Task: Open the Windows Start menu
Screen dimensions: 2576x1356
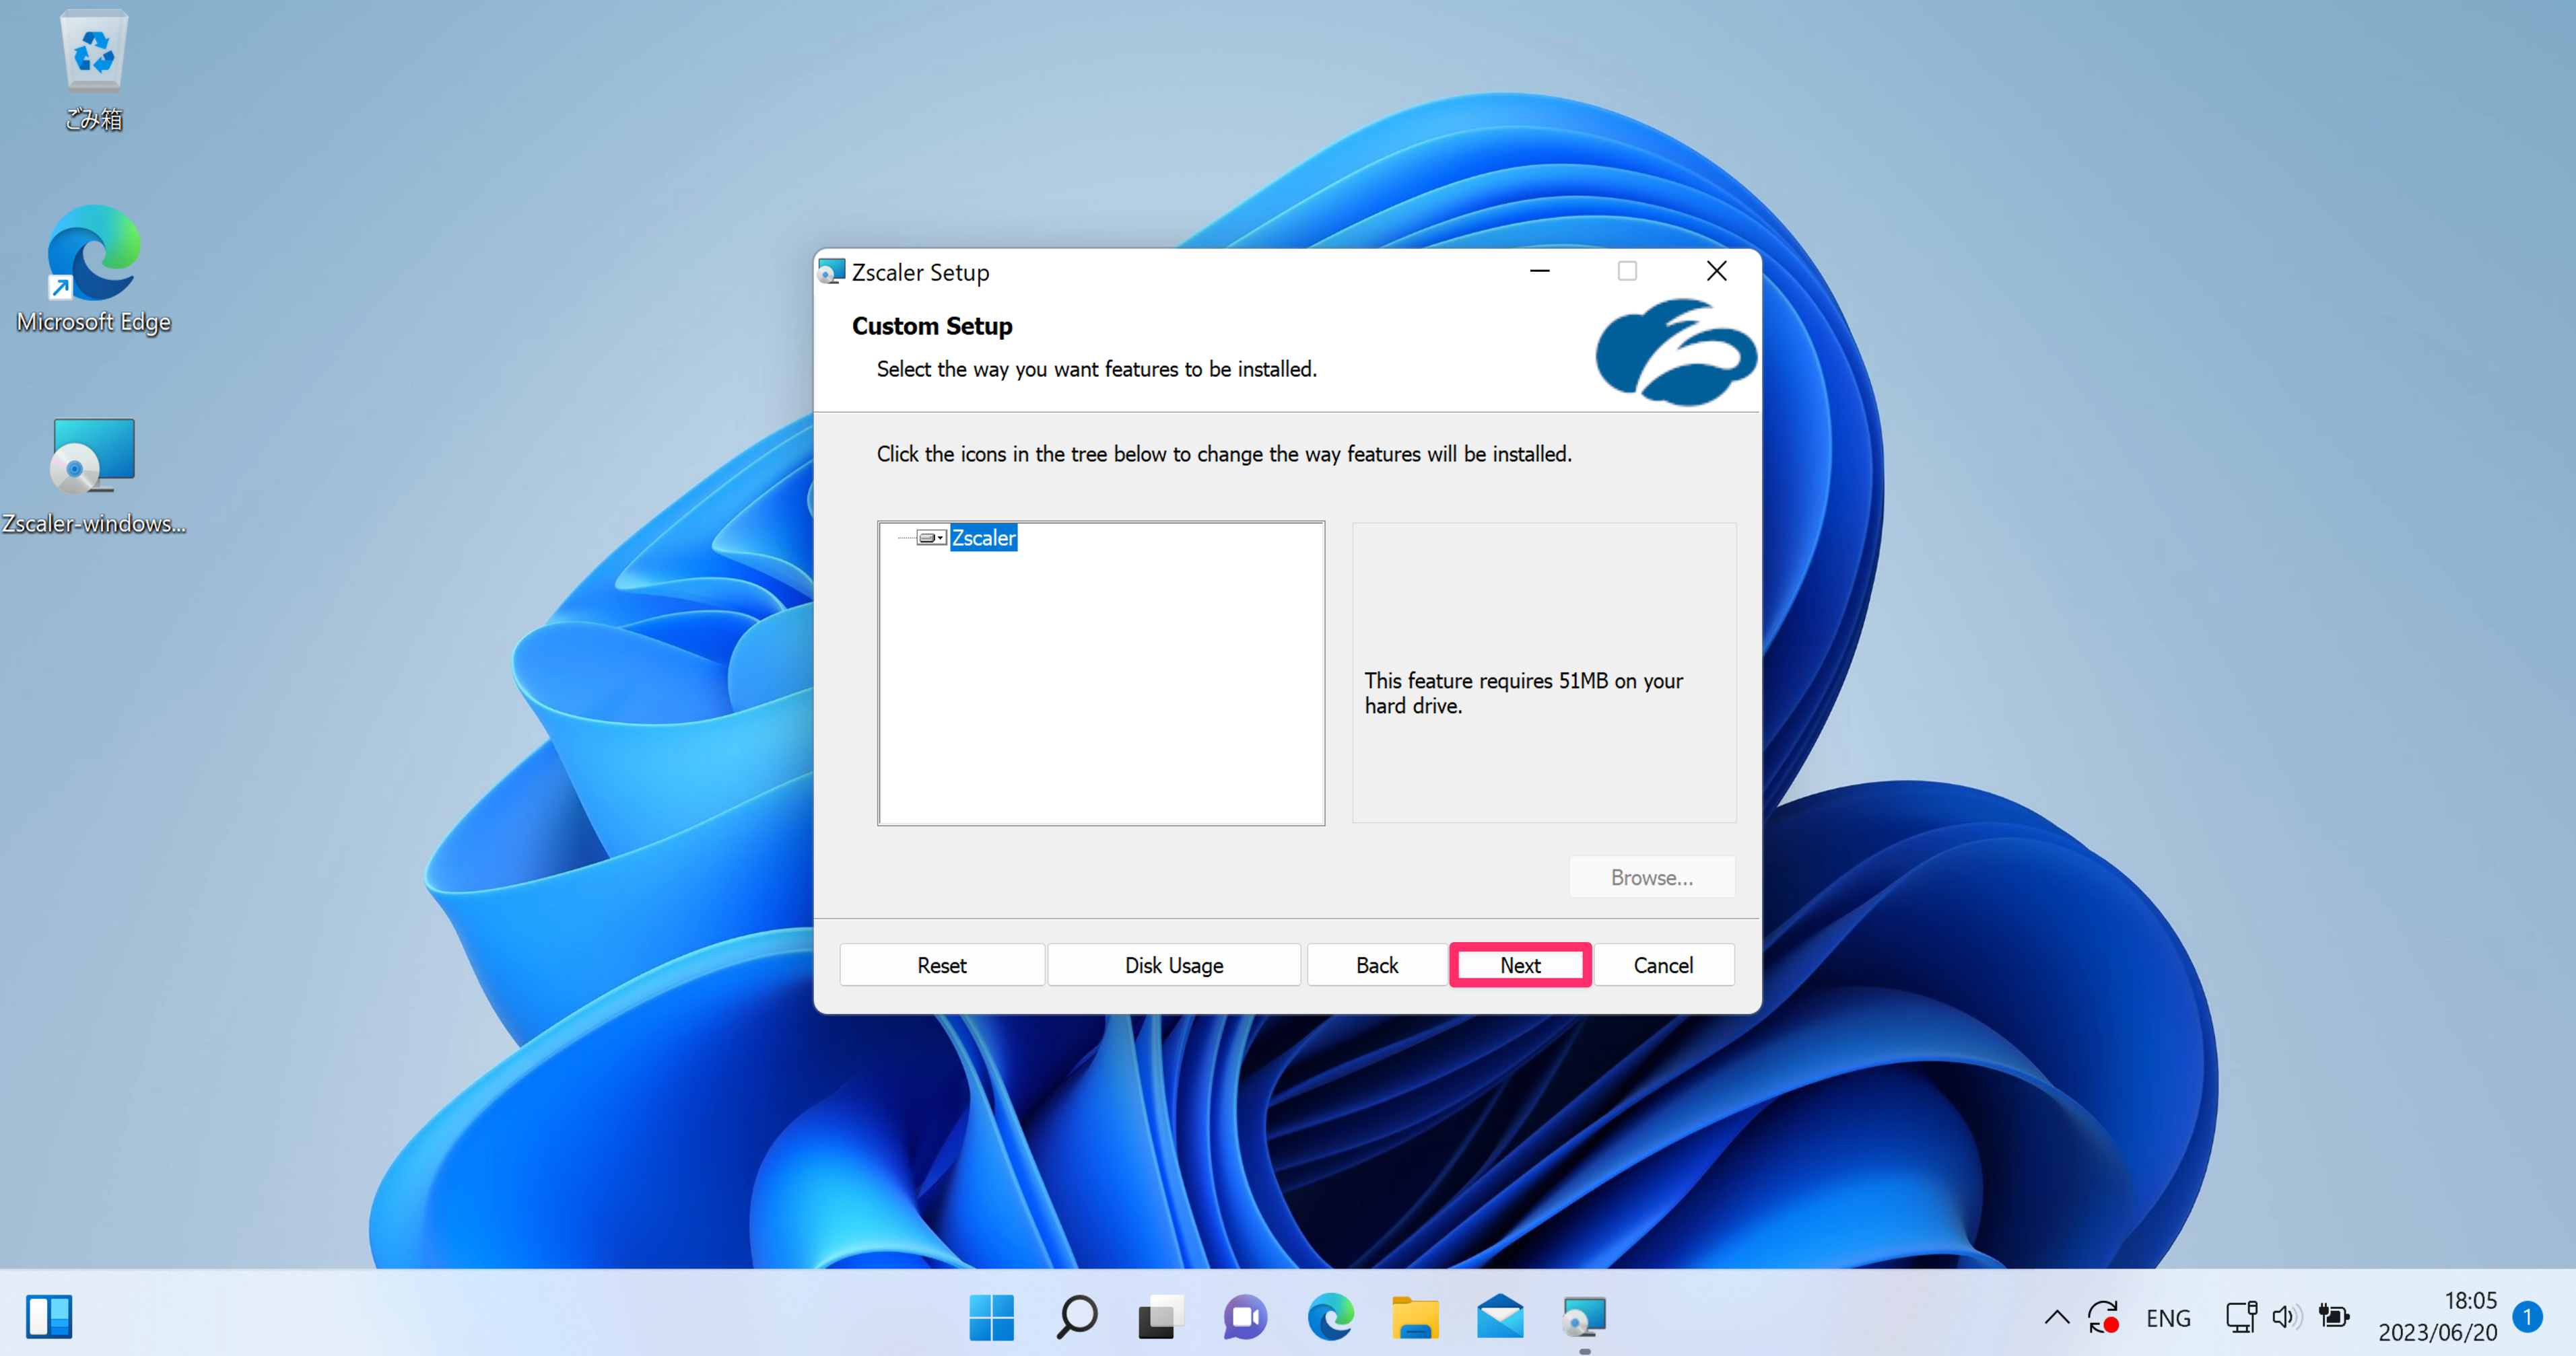Action: point(991,1317)
